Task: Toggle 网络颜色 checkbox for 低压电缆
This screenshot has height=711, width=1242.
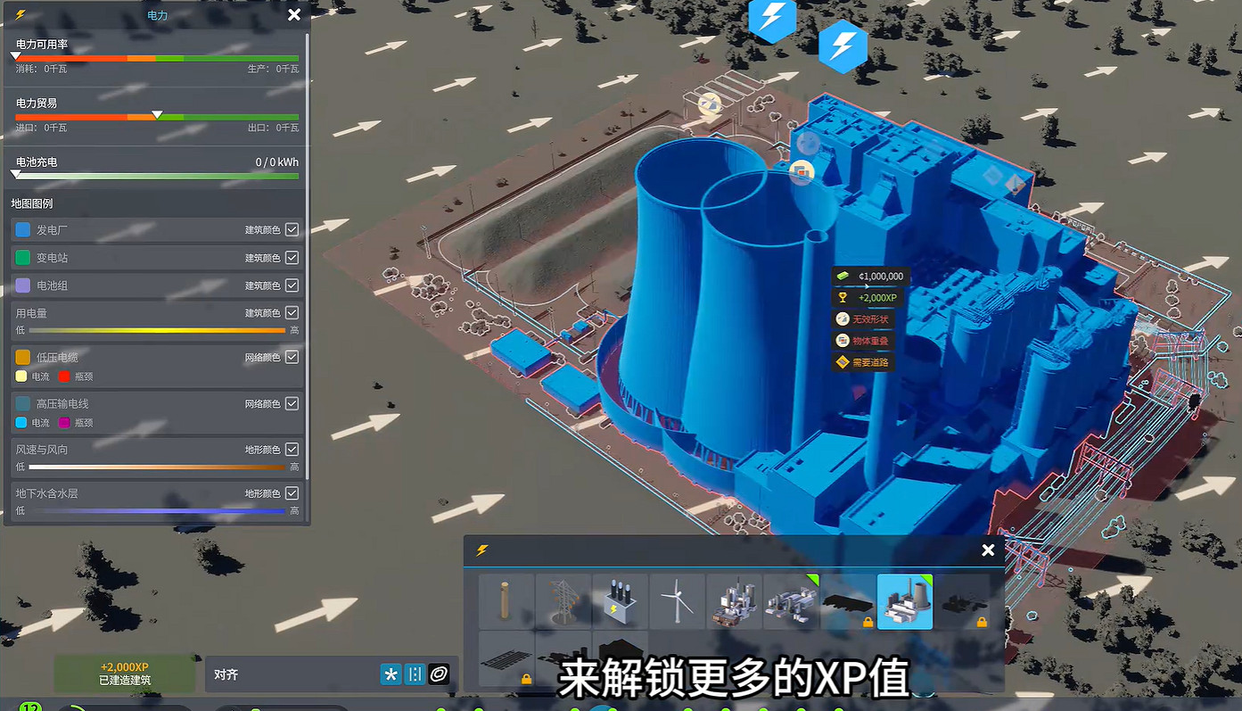Action: [x=292, y=358]
